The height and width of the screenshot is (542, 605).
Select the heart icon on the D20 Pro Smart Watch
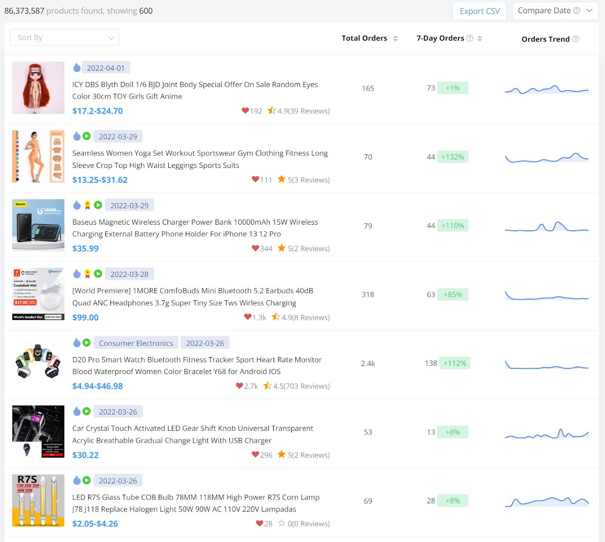(x=239, y=386)
